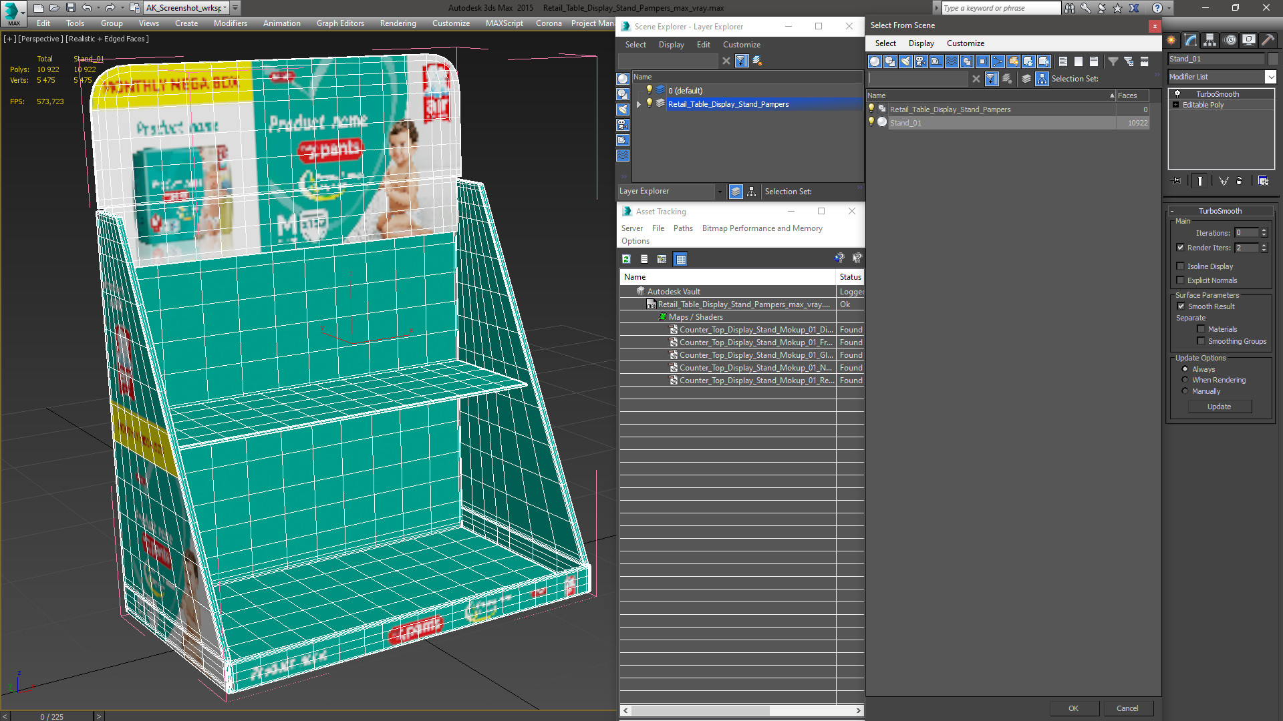Toggle TurboSmooth modifier lightbulb on or off
Screen dimensions: 1283x721
coord(1177,94)
